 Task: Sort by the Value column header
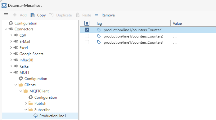[x=177, y=23]
